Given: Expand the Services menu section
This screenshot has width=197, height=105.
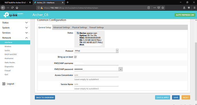Looking at the screenshot, I should (x=15, y=33).
